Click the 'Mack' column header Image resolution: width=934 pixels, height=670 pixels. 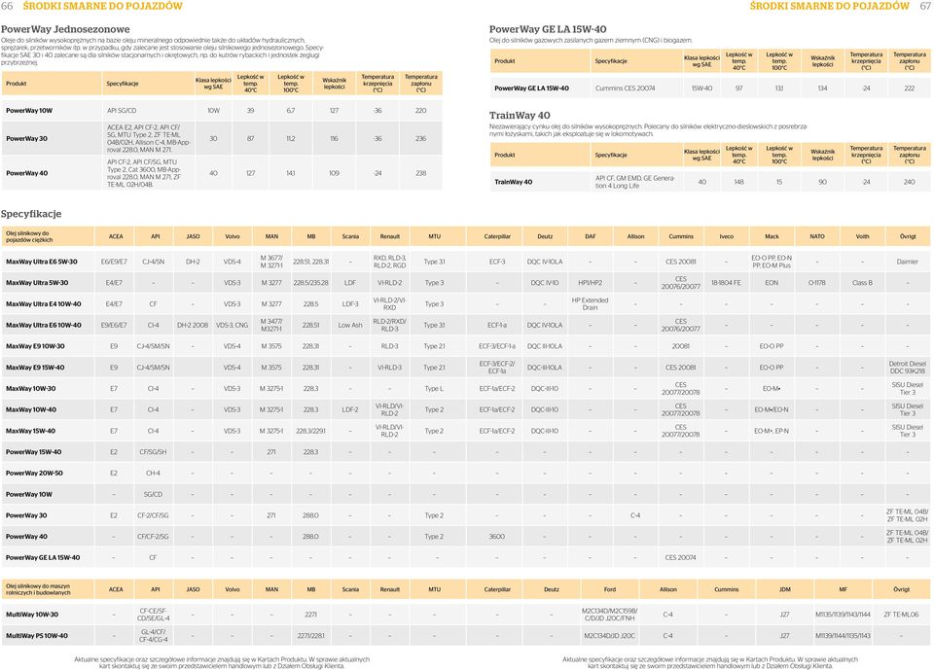point(772,236)
